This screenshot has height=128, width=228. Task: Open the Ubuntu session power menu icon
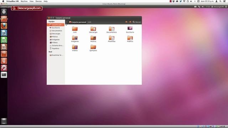226,7
